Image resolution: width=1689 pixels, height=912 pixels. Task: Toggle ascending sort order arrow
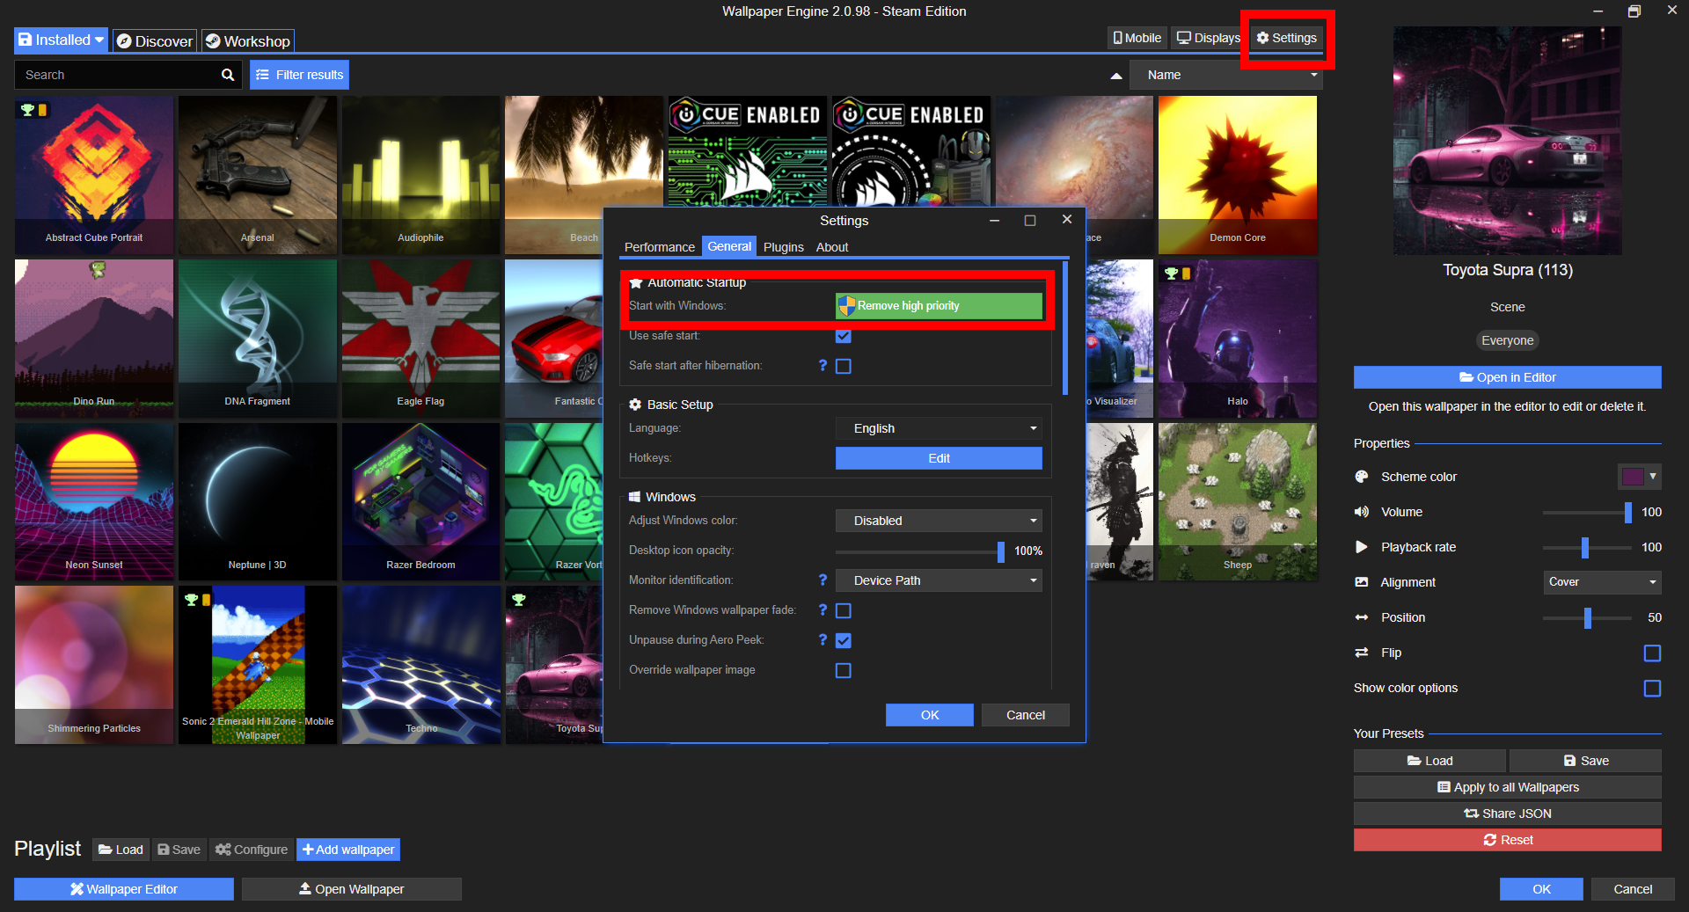point(1116,76)
